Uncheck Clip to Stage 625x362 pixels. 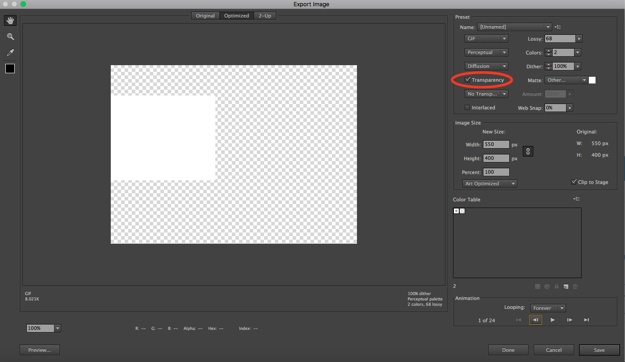[574, 182]
